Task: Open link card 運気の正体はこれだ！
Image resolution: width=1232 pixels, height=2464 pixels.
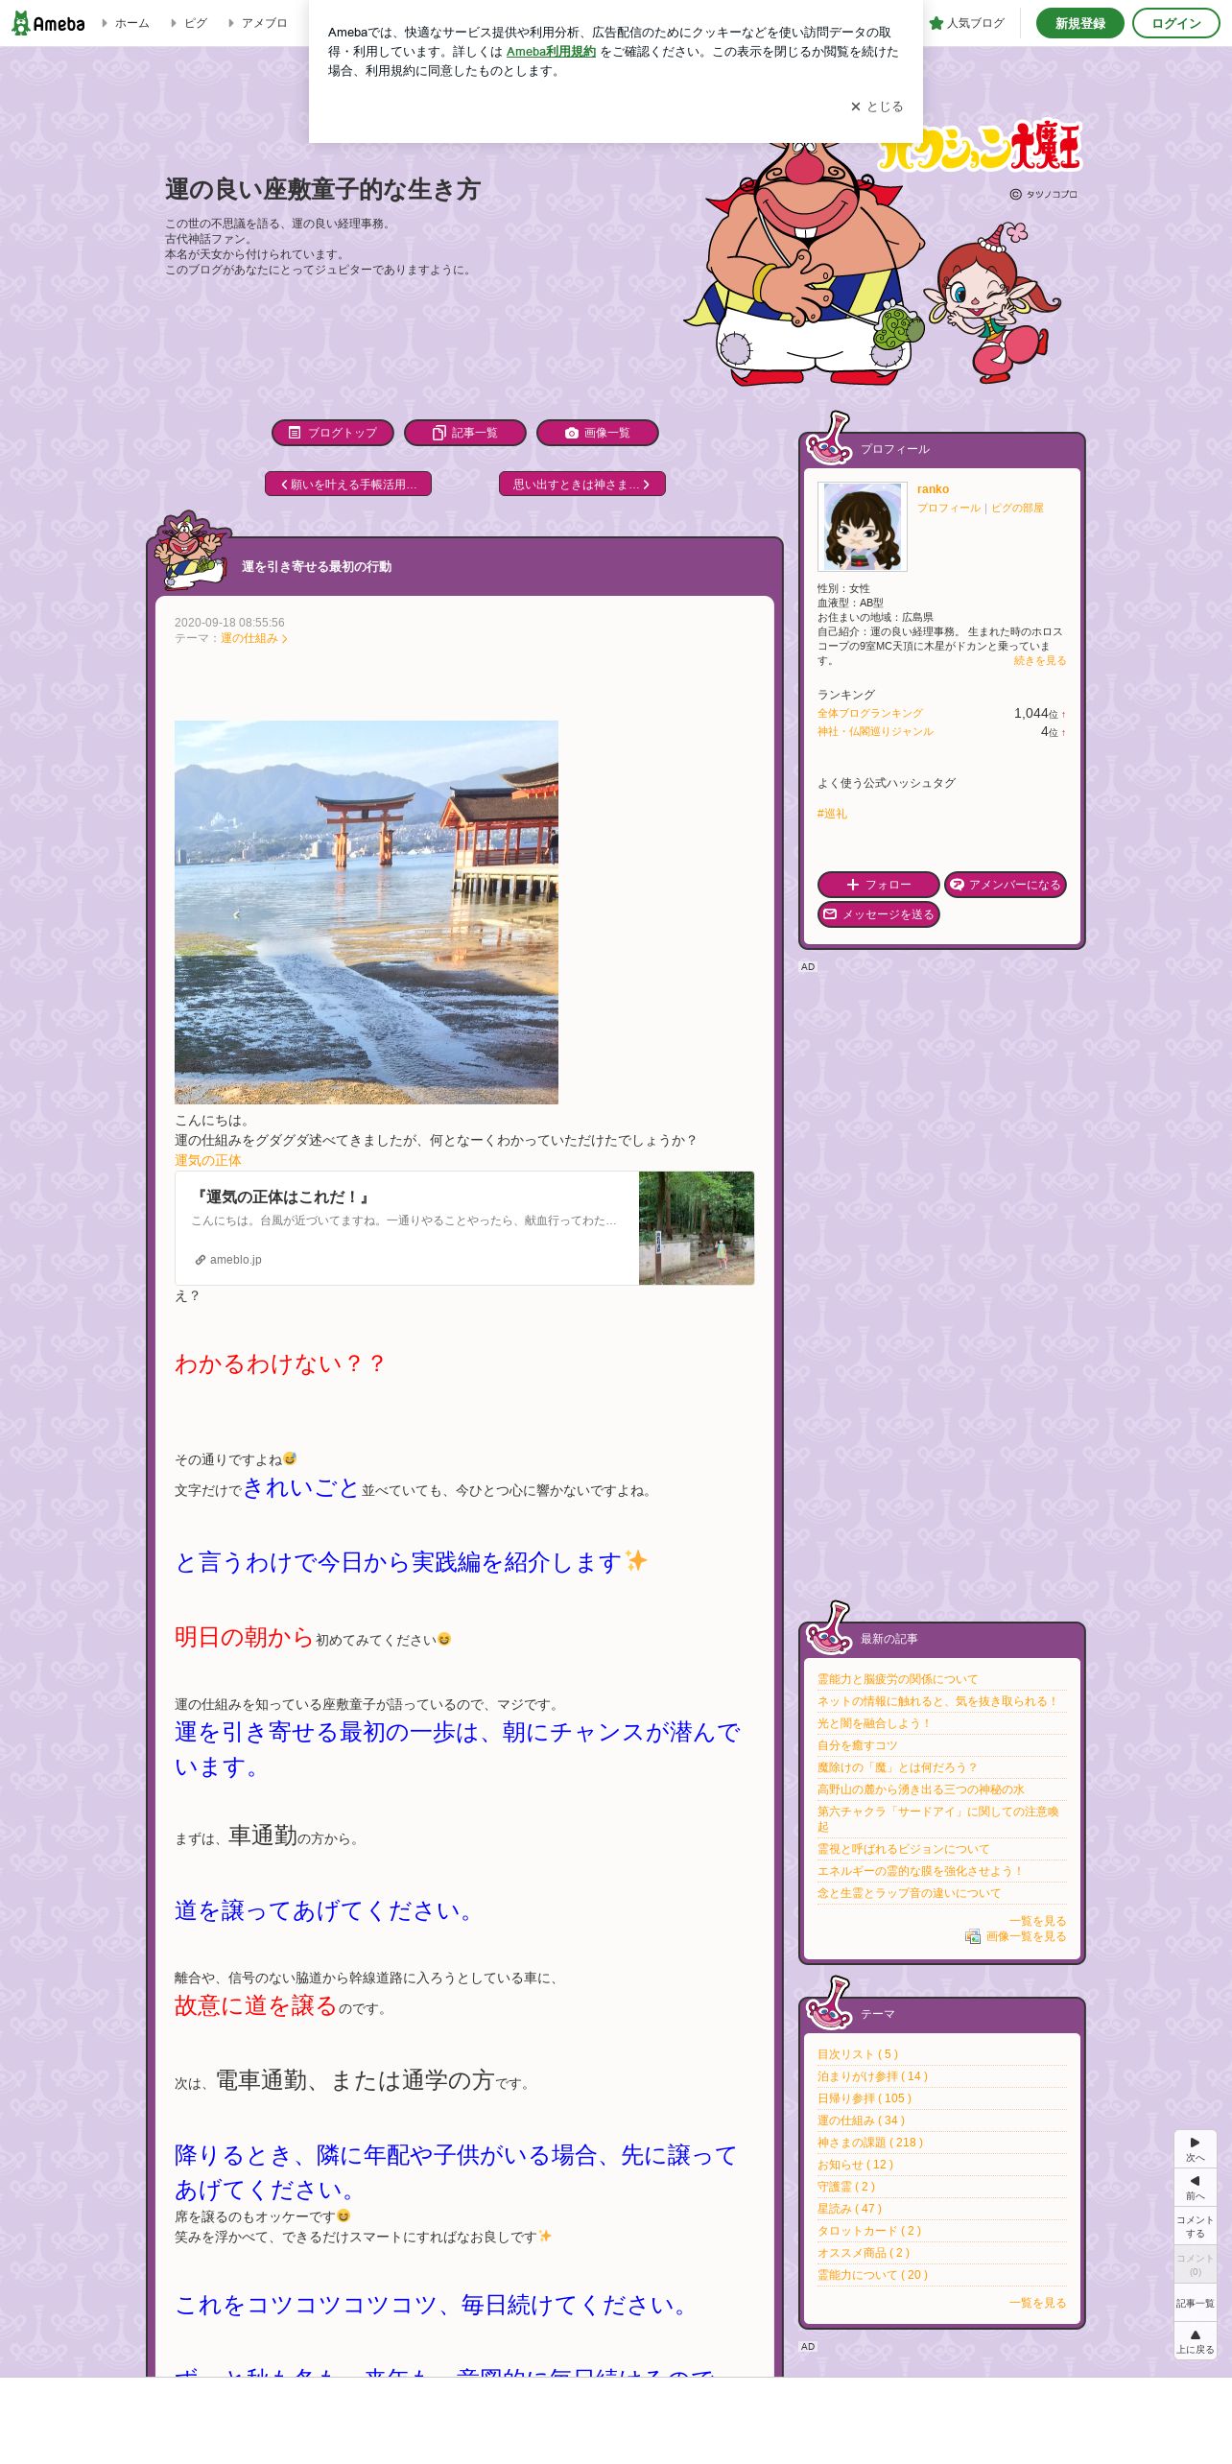Action: [x=464, y=1228]
